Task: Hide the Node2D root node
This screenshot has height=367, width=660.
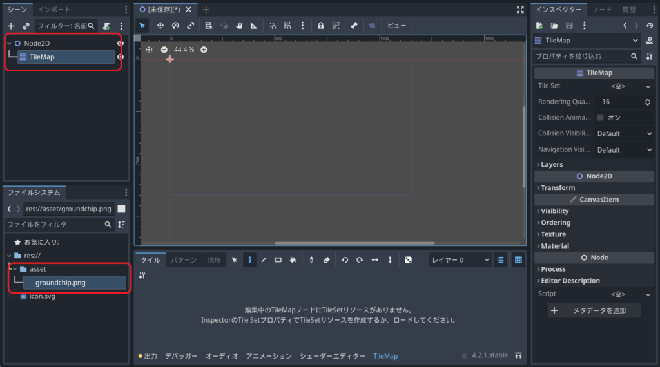Action: click(121, 43)
